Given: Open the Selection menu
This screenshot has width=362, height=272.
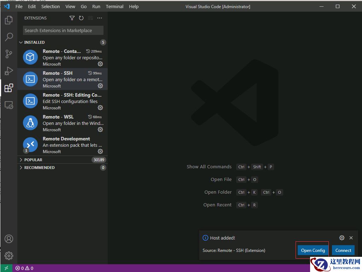Looking at the screenshot, I should tap(51, 6).
